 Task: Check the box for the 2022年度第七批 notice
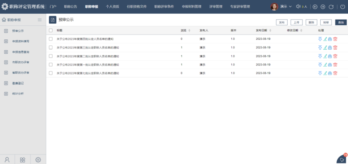[51, 73]
